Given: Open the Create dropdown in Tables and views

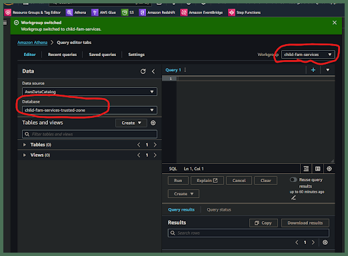Looking at the screenshot, I should click(131, 123).
